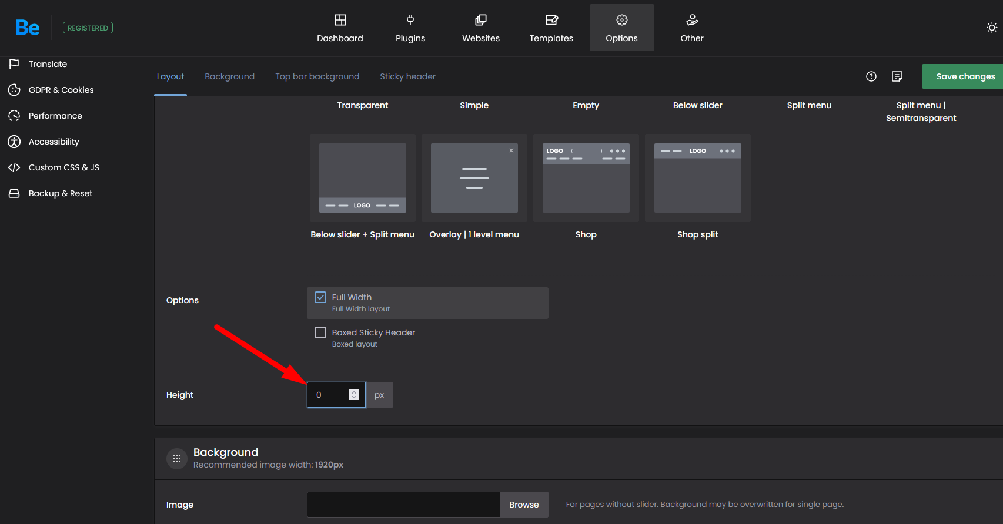Click the GDPR cookie icon
The image size is (1003, 524).
click(14, 90)
